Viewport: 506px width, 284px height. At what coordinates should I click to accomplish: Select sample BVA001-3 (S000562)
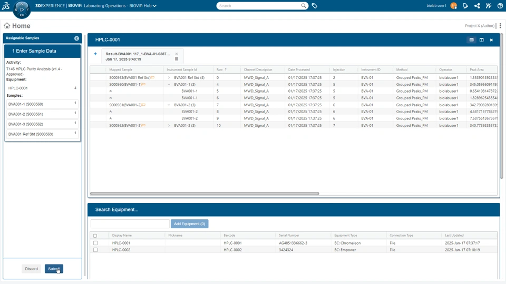click(x=42, y=124)
